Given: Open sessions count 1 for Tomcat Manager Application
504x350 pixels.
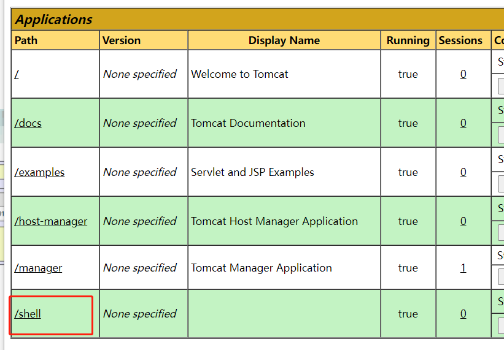Looking at the screenshot, I should (463, 268).
